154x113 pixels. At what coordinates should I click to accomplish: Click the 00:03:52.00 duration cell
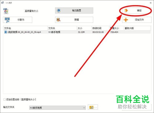pyautogui.click(x=98, y=32)
